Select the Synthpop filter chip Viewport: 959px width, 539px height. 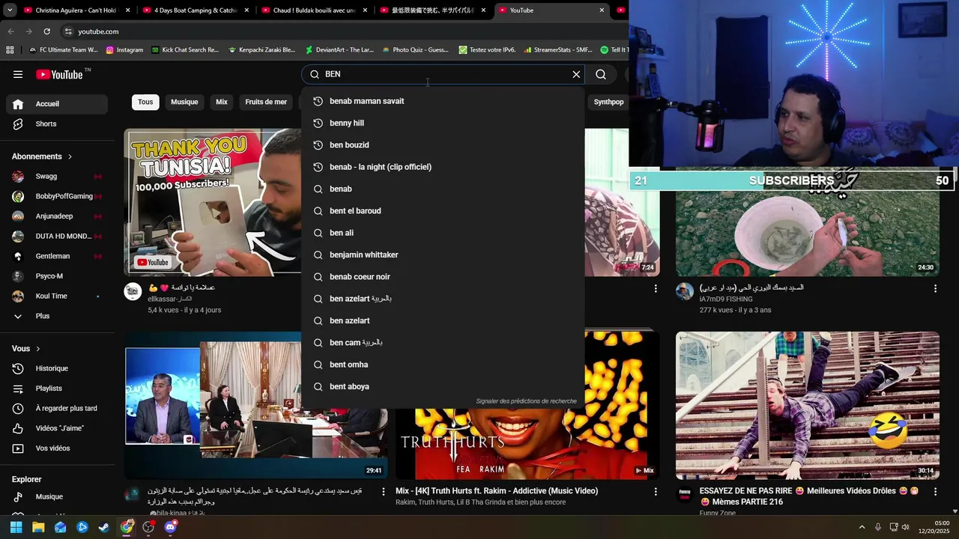[608, 102]
